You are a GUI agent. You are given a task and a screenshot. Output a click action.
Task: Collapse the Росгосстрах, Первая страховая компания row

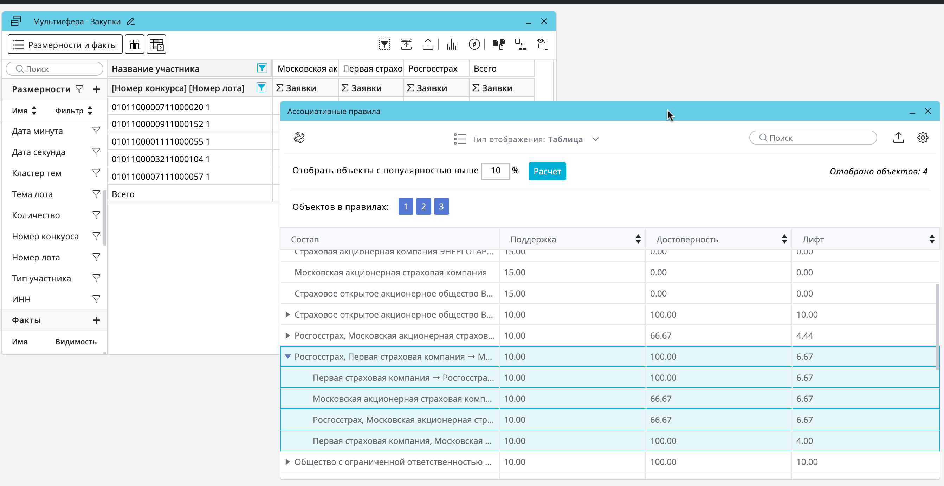coord(288,357)
